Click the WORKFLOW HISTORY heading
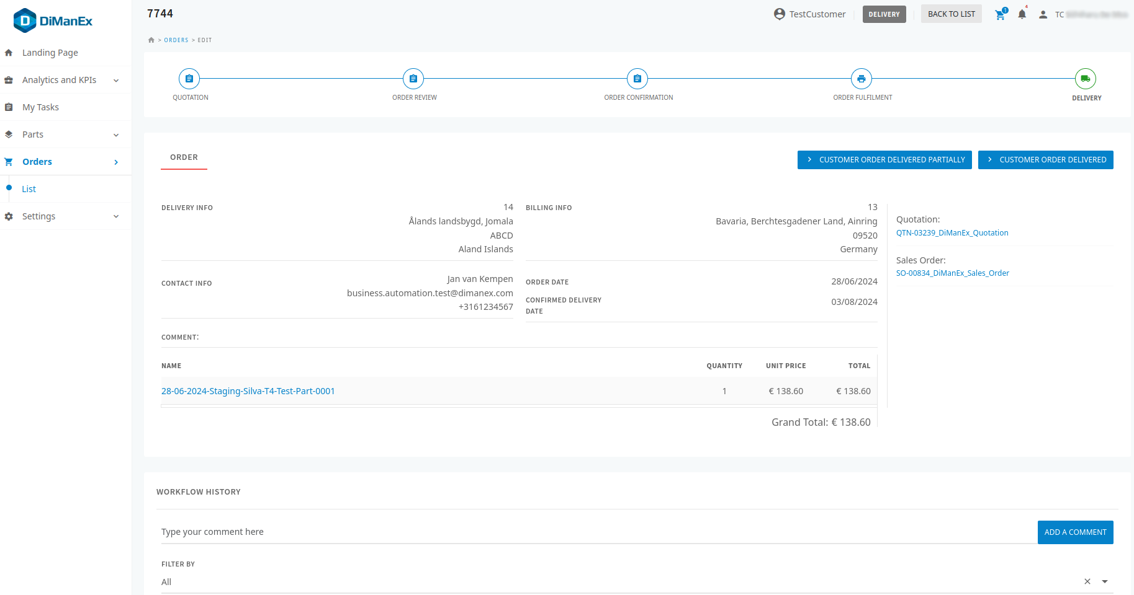1134x595 pixels. (x=199, y=492)
